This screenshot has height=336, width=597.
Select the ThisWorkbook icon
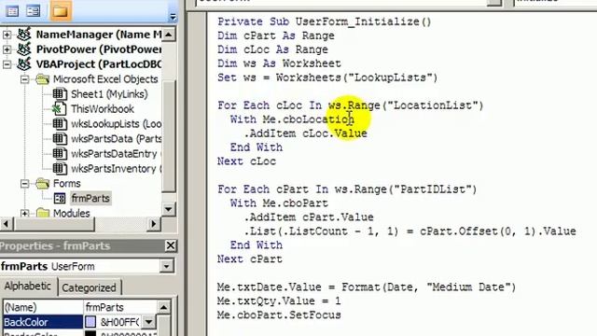coord(60,109)
